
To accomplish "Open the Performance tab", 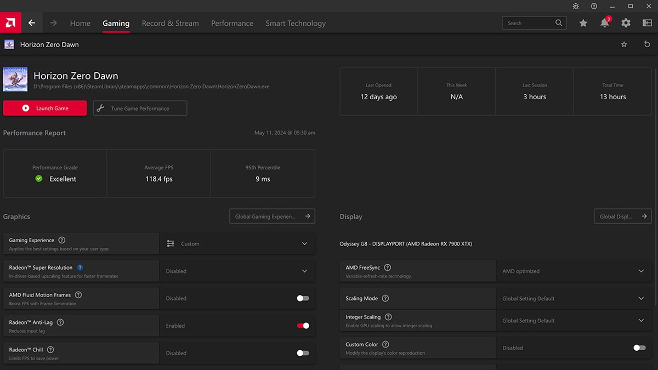I will [x=232, y=23].
